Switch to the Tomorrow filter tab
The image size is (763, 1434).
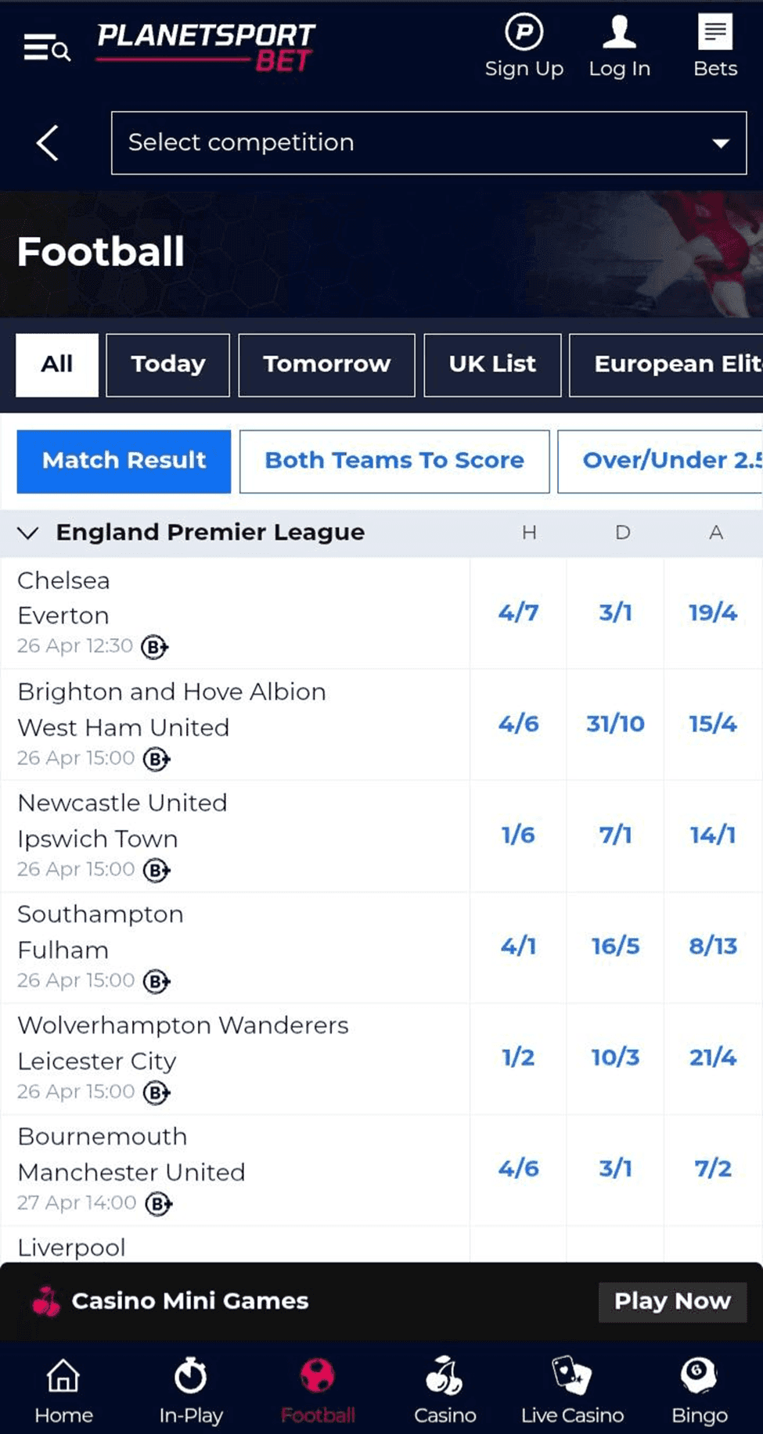[326, 365]
